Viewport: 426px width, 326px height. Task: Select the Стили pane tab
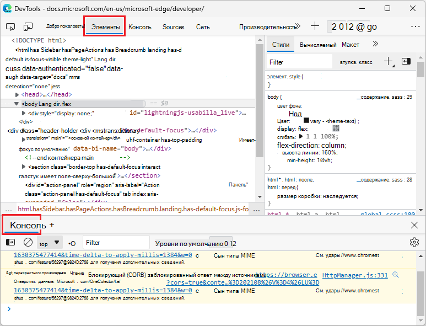[x=281, y=45]
